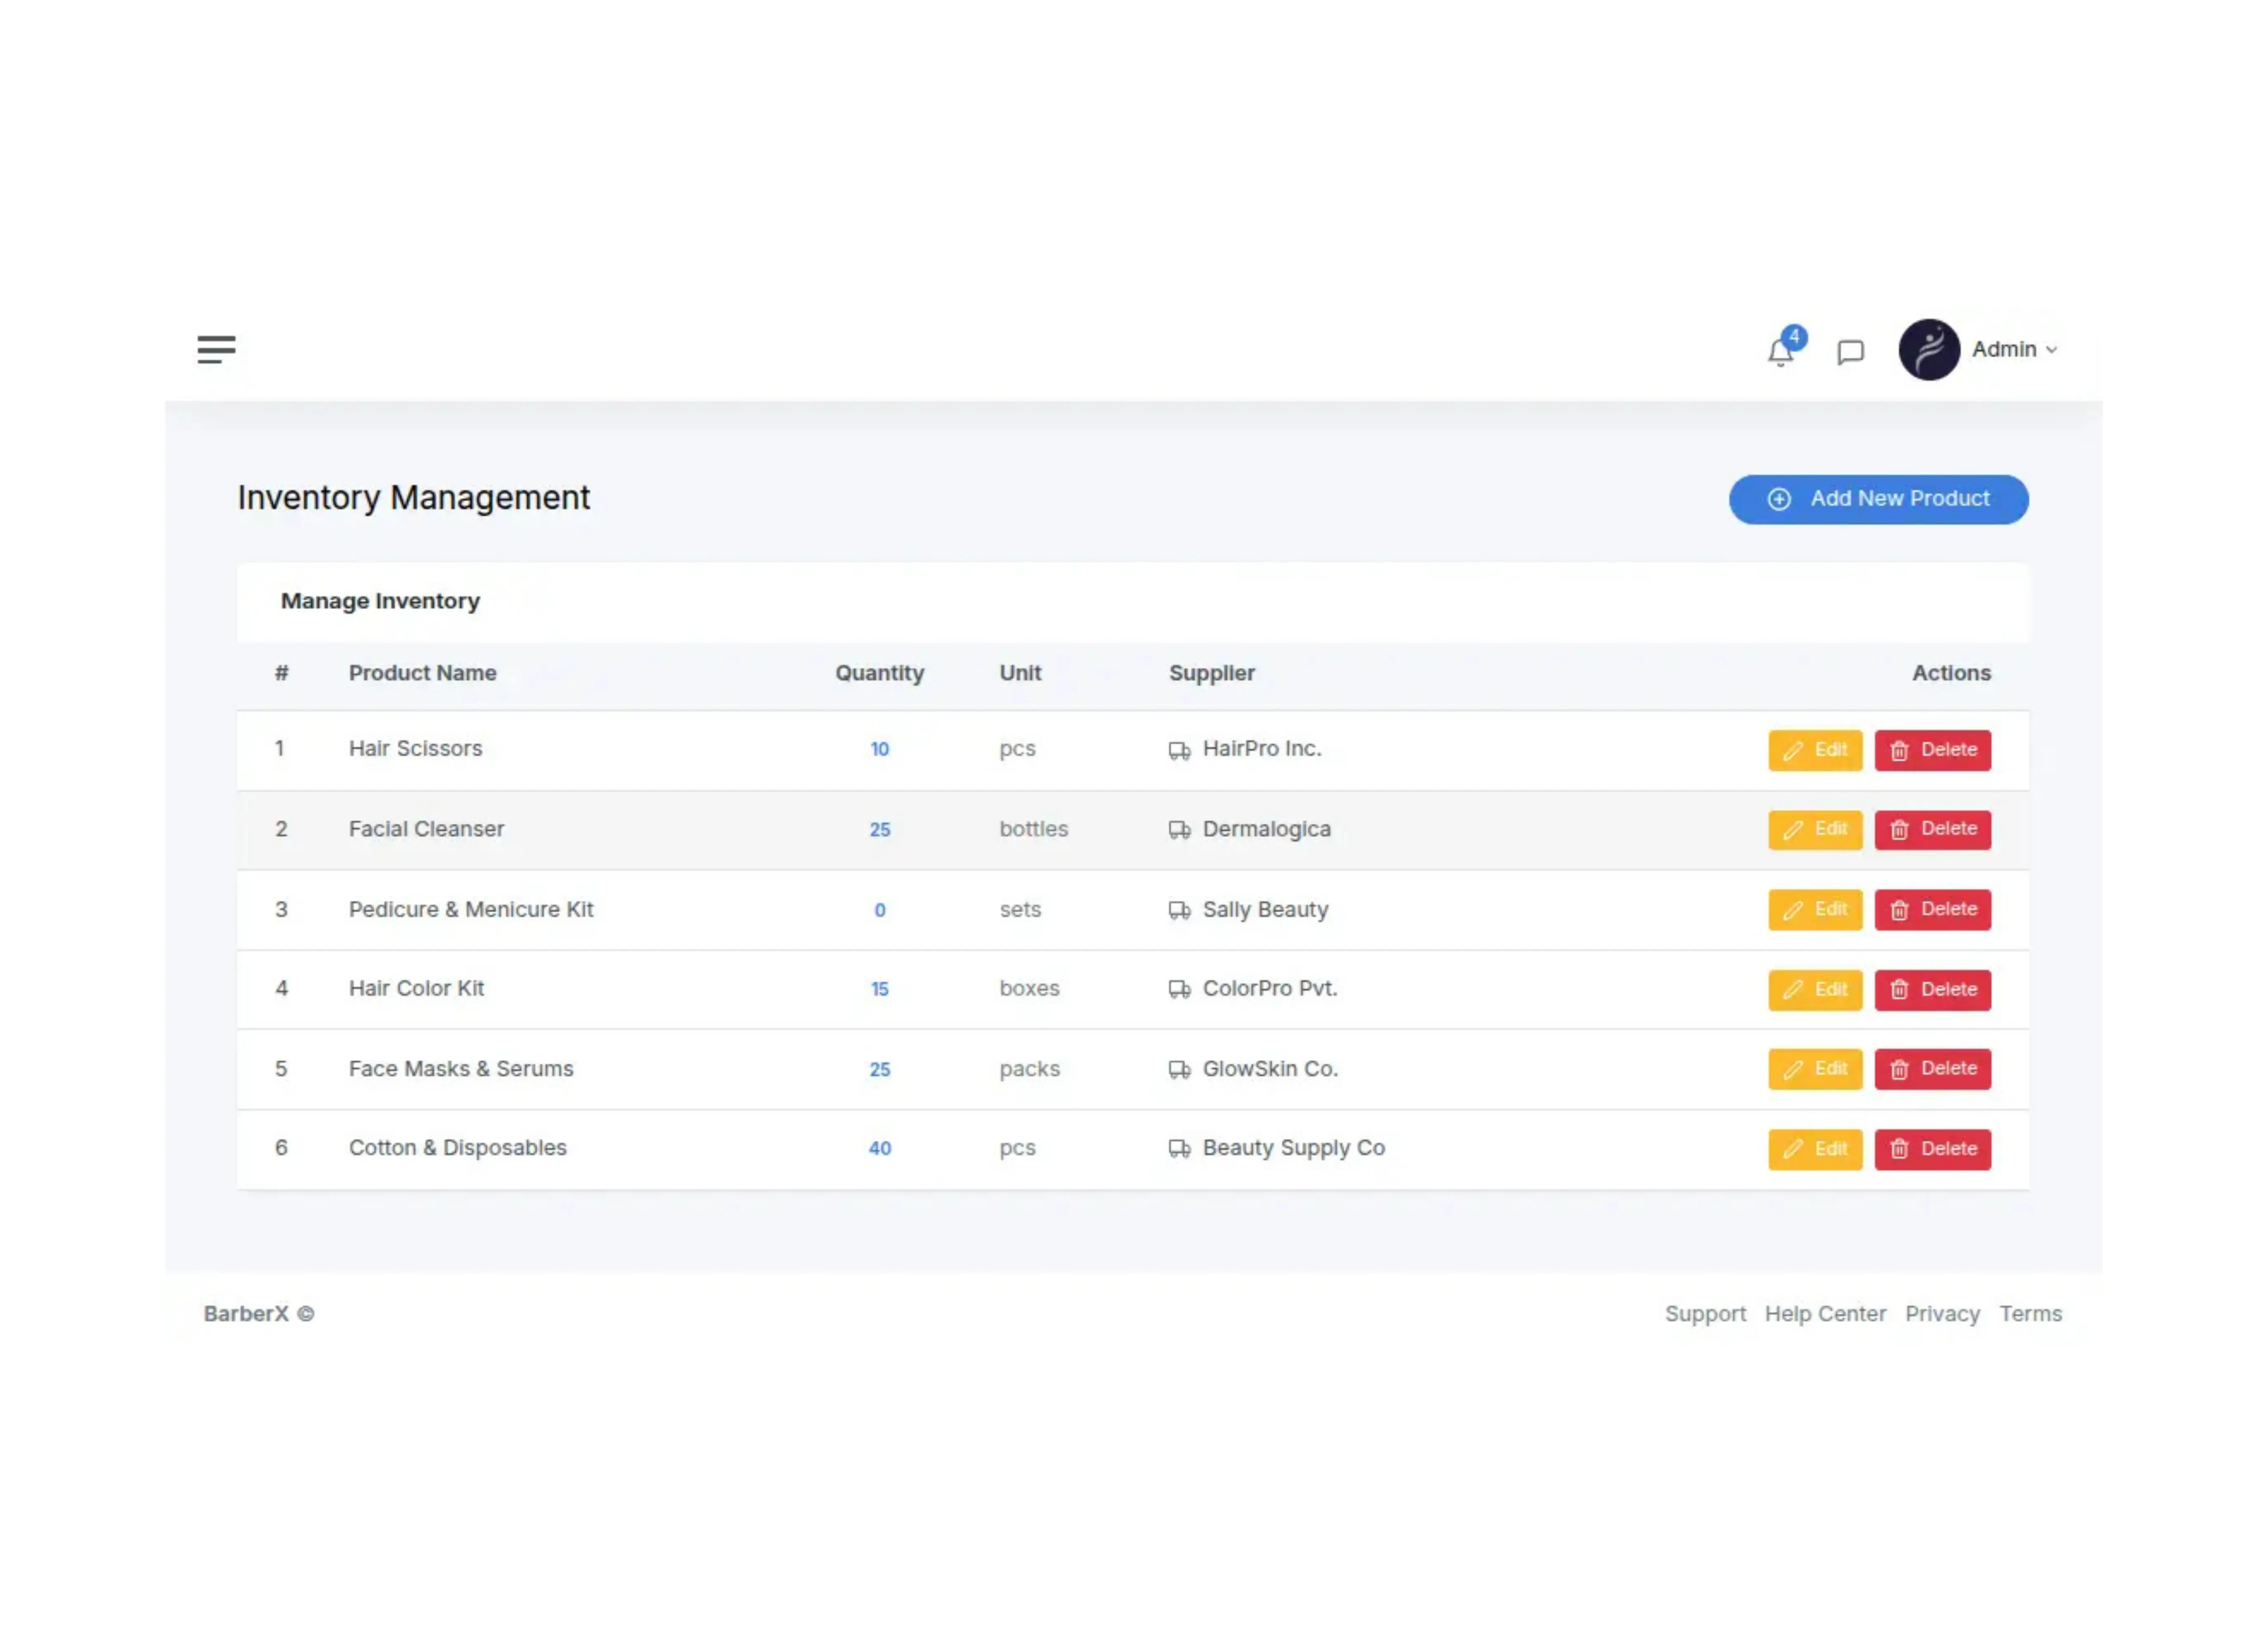Click the Unit column header
The image size is (2268, 1652).
pos(1020,673)
